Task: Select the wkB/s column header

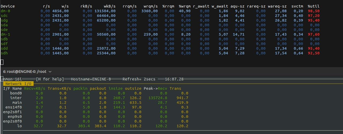Action: pos(110,6)
